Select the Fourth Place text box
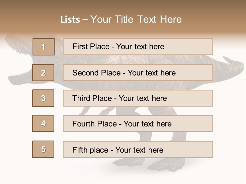This screenshot has width=246, height=184. pyautogui.click(x=138, y=123)
